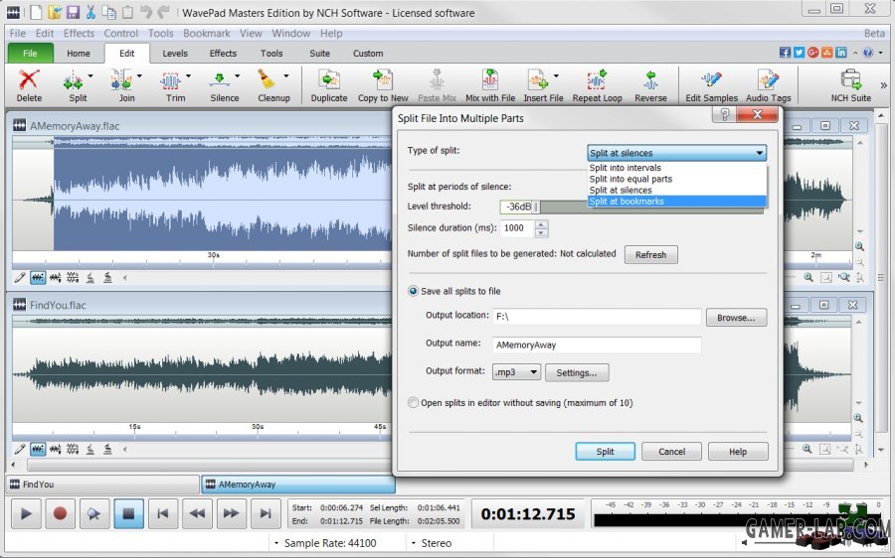
Task: Click the blue help question mark icon in the ribbon
Action: [867, 53]
